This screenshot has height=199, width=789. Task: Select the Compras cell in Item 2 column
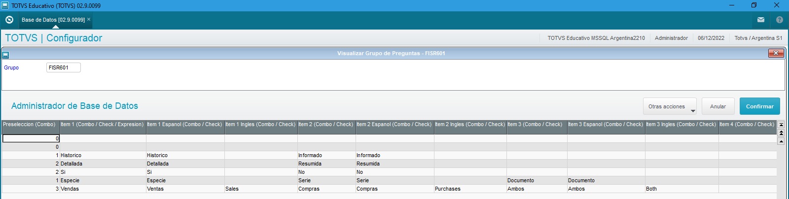(326, 189)
